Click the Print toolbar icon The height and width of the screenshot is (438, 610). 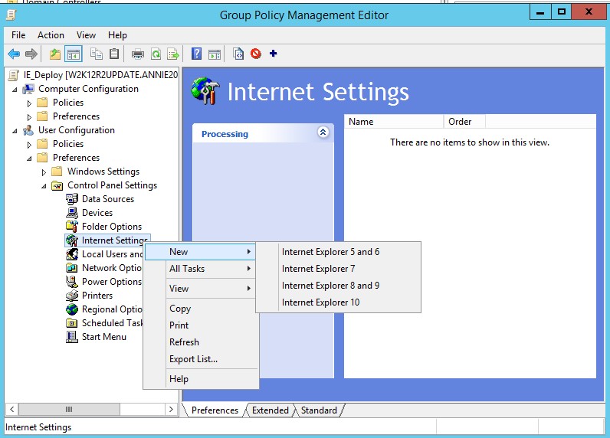point(138,54)
